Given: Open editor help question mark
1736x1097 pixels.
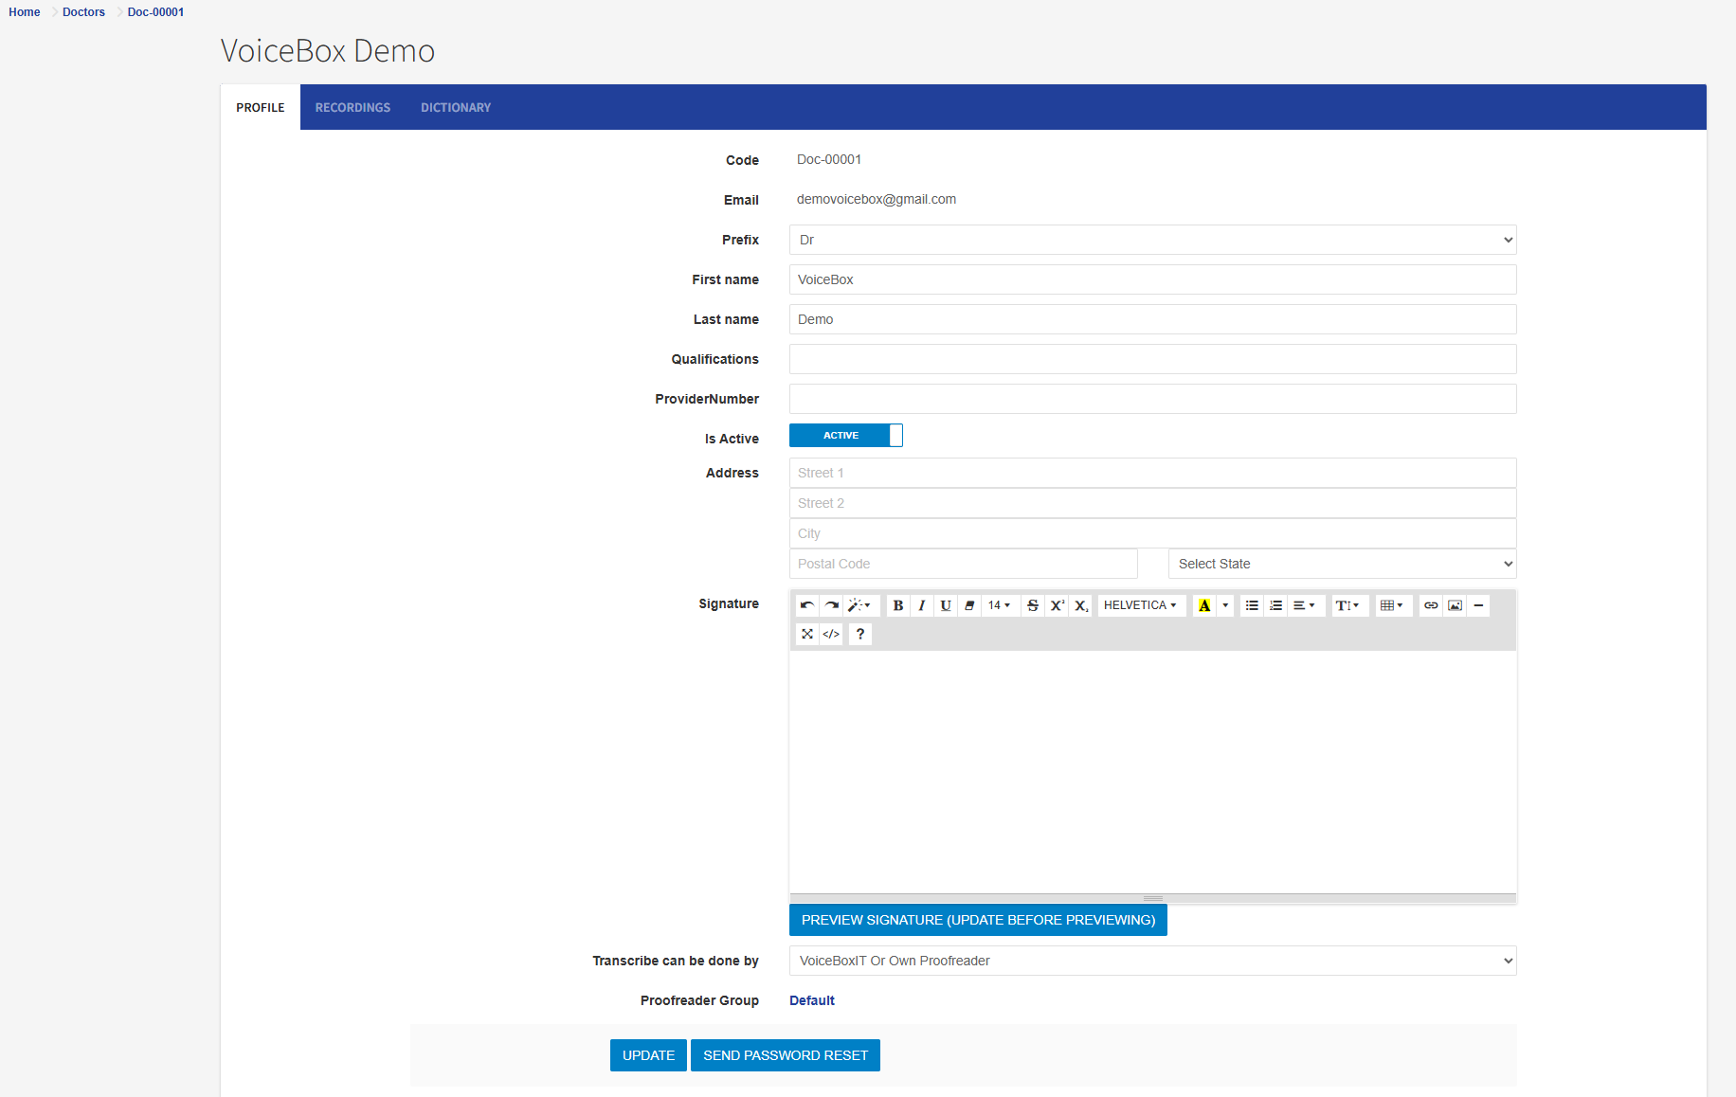Looking at the screenshot, I should (x=860, y=634).
